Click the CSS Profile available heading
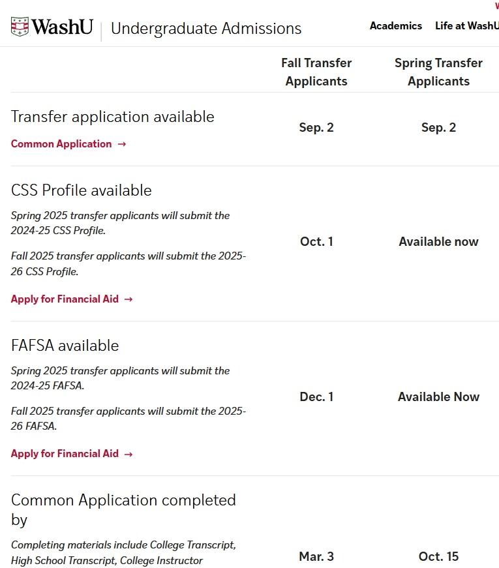Screen dimensions: 499x568 (81, 190)
